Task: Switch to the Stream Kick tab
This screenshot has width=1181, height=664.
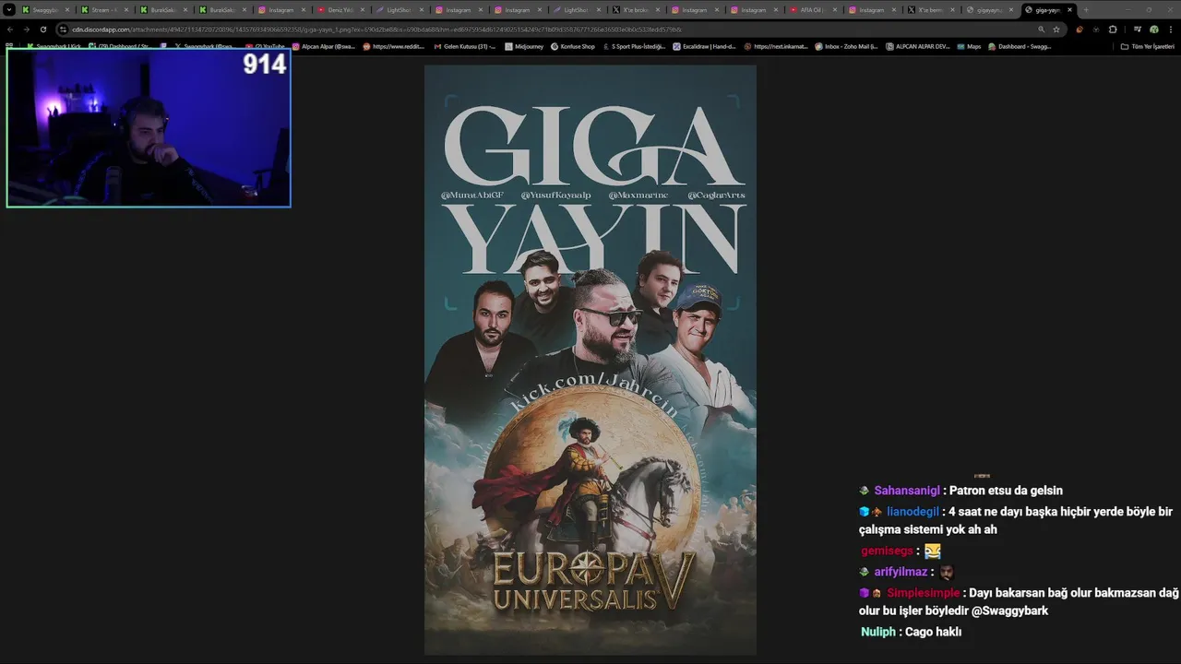Action: [104, 9]
